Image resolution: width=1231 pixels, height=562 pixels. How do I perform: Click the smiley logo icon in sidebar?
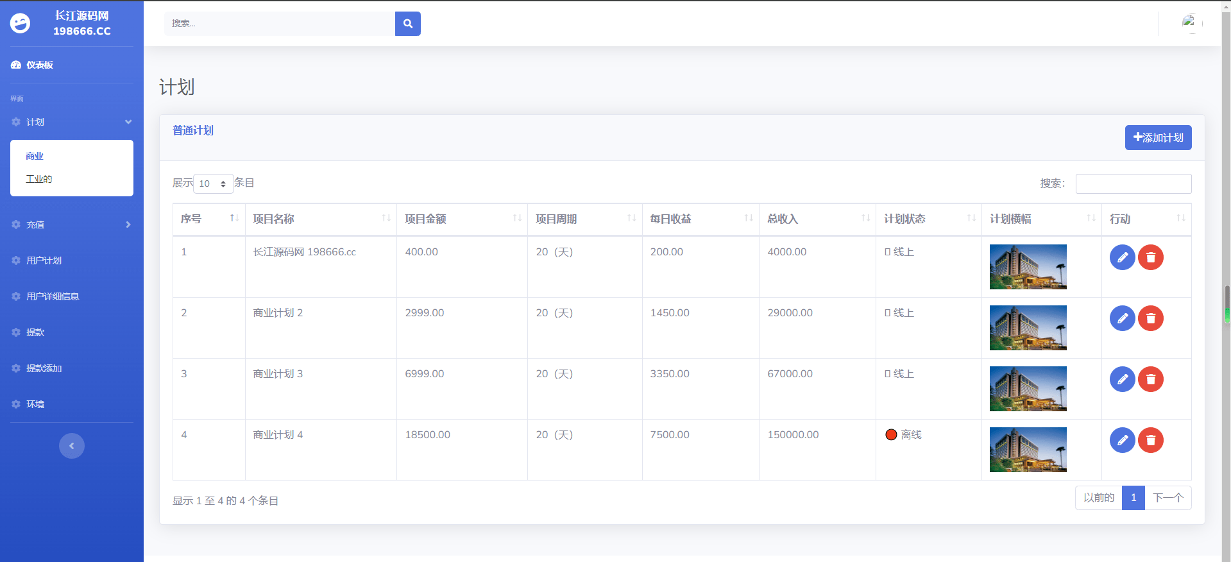click(x=21, y=24)
